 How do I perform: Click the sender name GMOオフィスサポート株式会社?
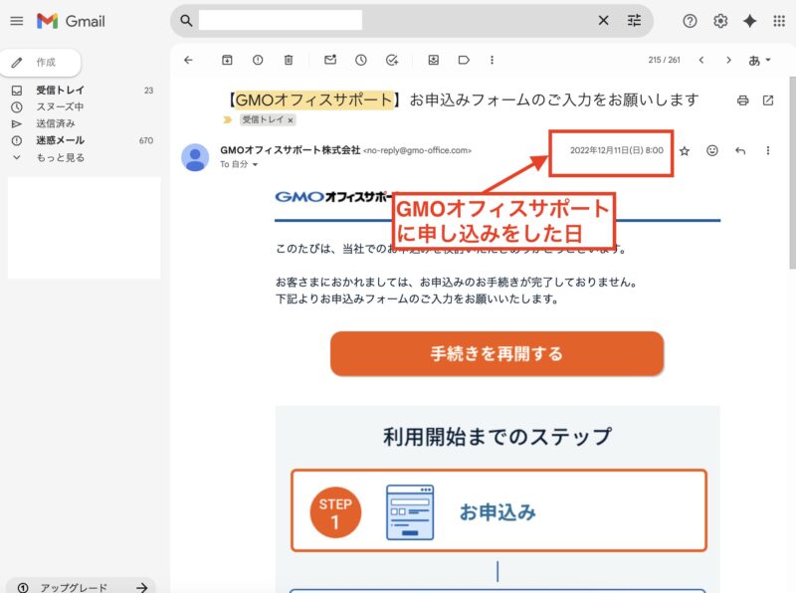[x=290, y=150]
